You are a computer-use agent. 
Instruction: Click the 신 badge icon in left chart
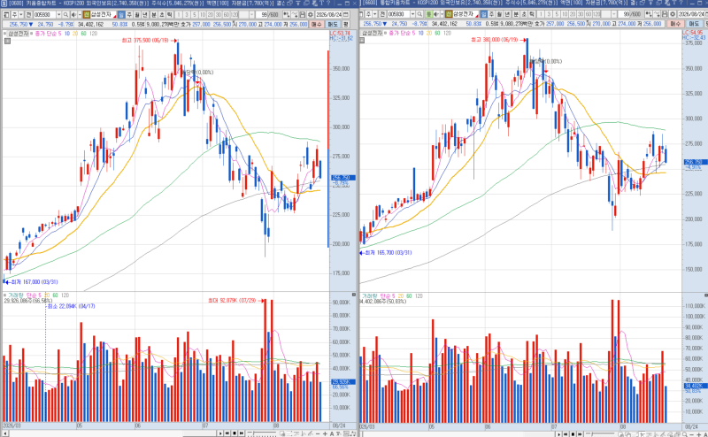pyautogui.click(x=86, y=14)
